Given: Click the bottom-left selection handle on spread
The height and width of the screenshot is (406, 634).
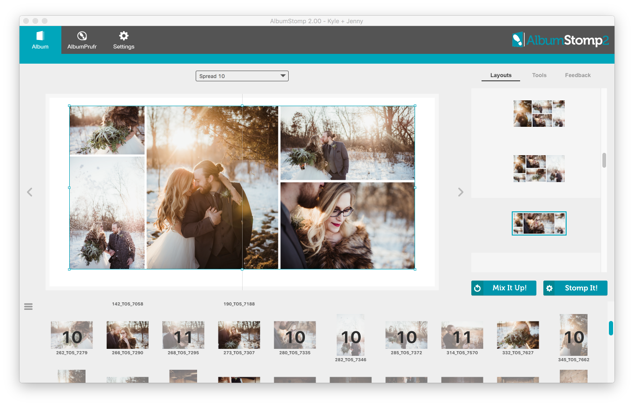Looking at the screenshot, I should pyautogui.click(x=69, y=269).
